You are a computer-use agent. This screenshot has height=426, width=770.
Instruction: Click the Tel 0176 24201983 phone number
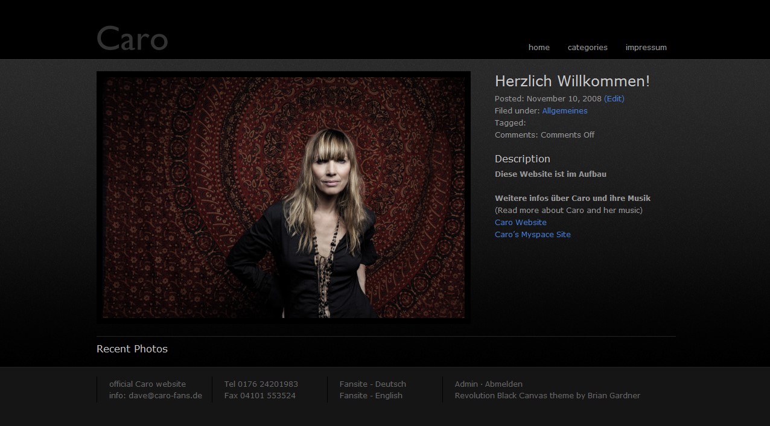261,384
